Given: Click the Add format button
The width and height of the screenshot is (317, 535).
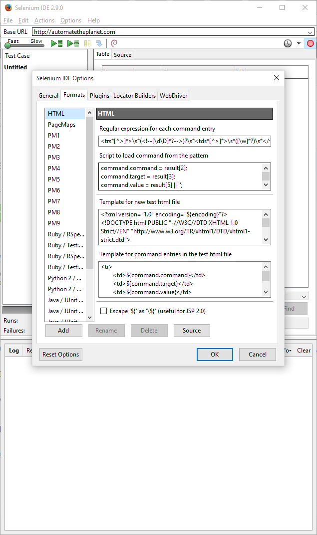Looking at the screenshot, I should click(63, 330).
